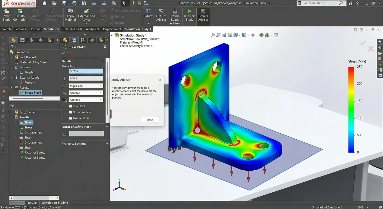Open the Fixtures ribbon dropdown arrow
The height and width of the screenshot is (209, 383).
coord(148,23)
